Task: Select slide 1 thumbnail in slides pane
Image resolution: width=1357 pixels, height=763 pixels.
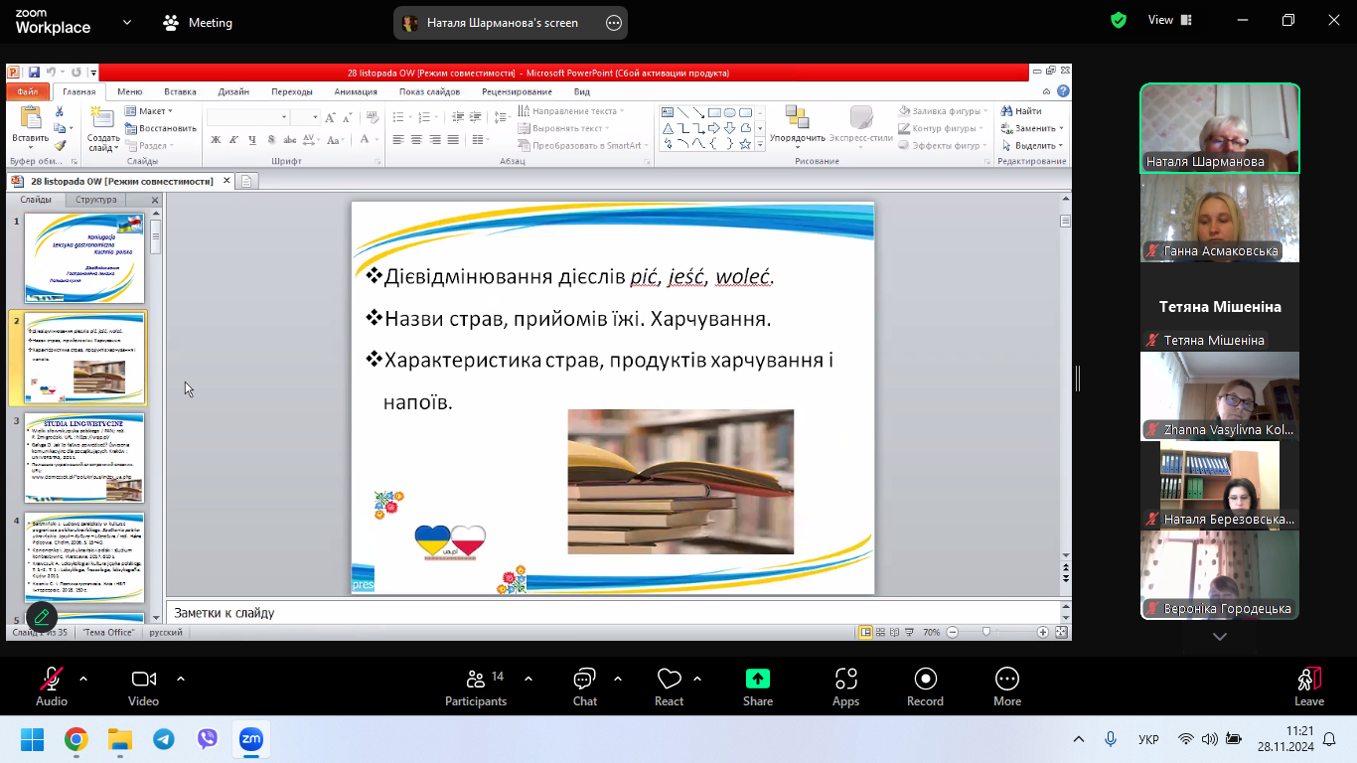Action: click(84, 258)
